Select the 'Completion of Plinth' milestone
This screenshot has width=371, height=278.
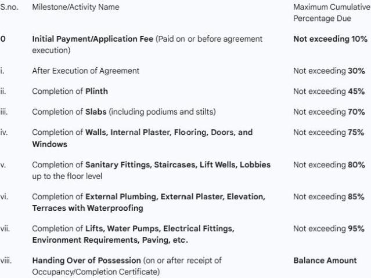pos(70,91)
